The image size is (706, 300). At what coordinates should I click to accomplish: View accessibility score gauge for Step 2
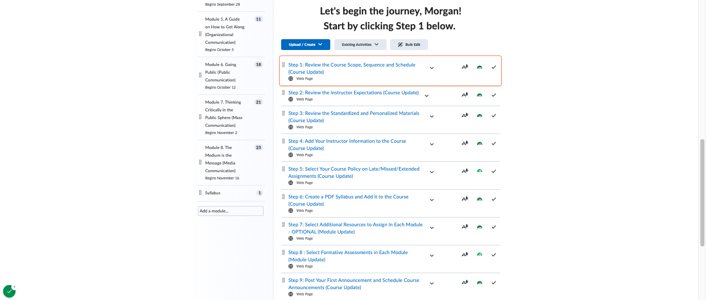[x=480, y=95]
